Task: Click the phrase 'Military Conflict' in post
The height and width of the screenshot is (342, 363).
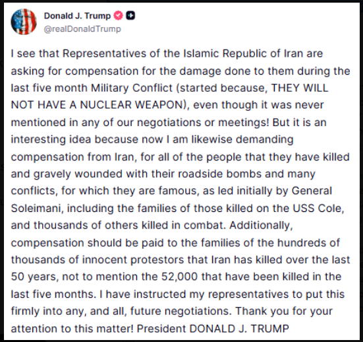Action: (x=132, y=88)
